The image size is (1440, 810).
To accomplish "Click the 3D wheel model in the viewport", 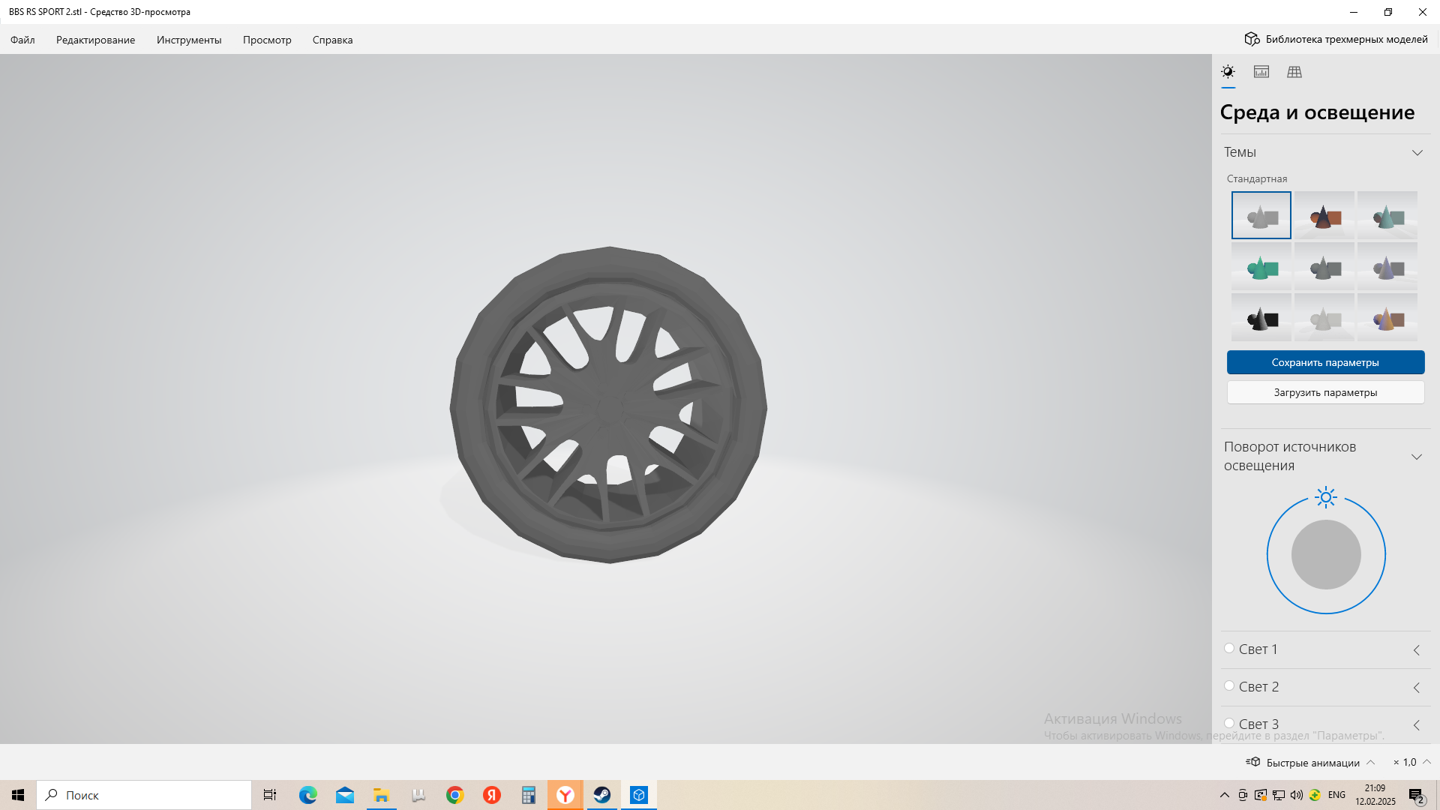I will click(x=608, y=405).
